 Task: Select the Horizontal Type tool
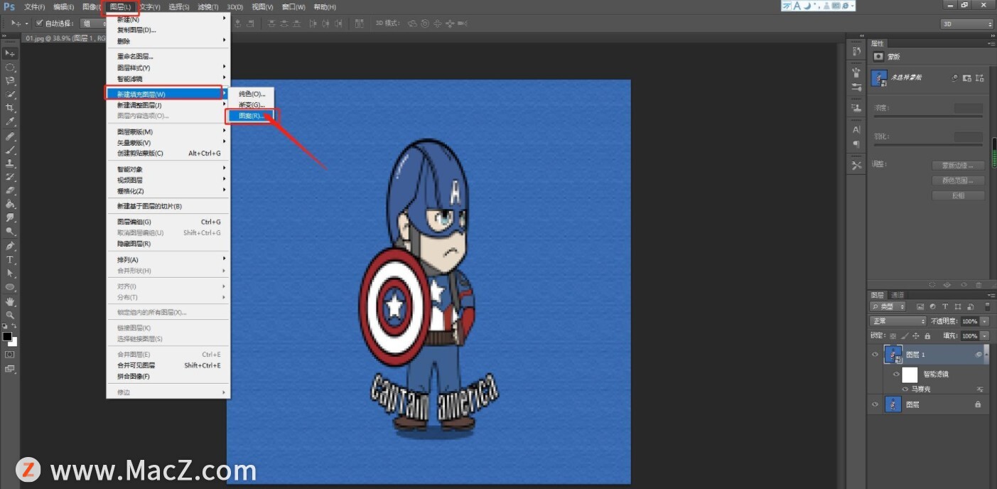[10, 259]
